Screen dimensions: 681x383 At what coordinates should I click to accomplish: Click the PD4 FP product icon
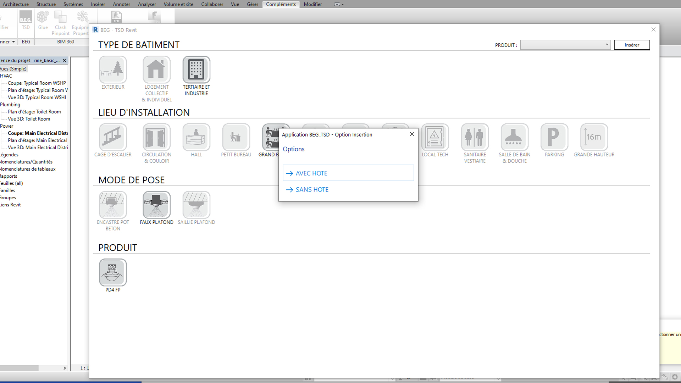[x=113, y=272]
